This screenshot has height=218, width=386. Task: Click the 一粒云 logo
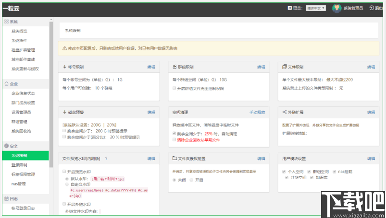point(11,8)
